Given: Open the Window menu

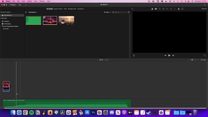Looking at the screenshot, I should (x=42, y=1).
